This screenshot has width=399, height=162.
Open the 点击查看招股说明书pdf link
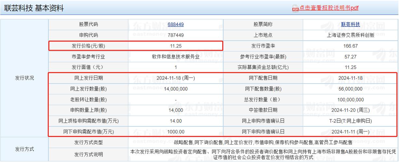pyautogui.click(x=329, y=8)
